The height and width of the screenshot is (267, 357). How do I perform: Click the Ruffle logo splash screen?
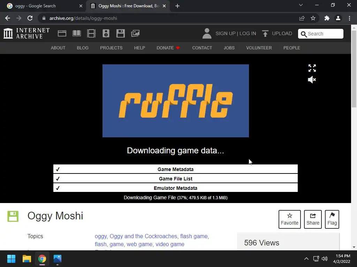tap(176, 101)
